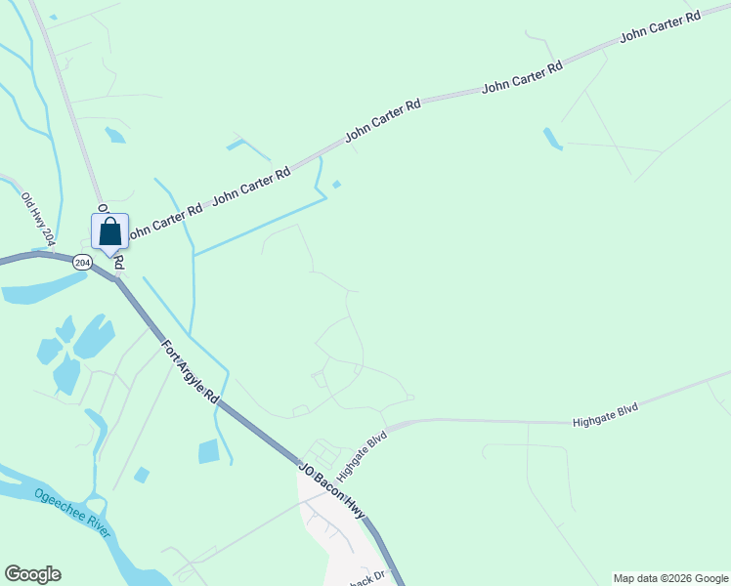Click the Highgate Blvd label on the eastern stretch

coord(605,414)
